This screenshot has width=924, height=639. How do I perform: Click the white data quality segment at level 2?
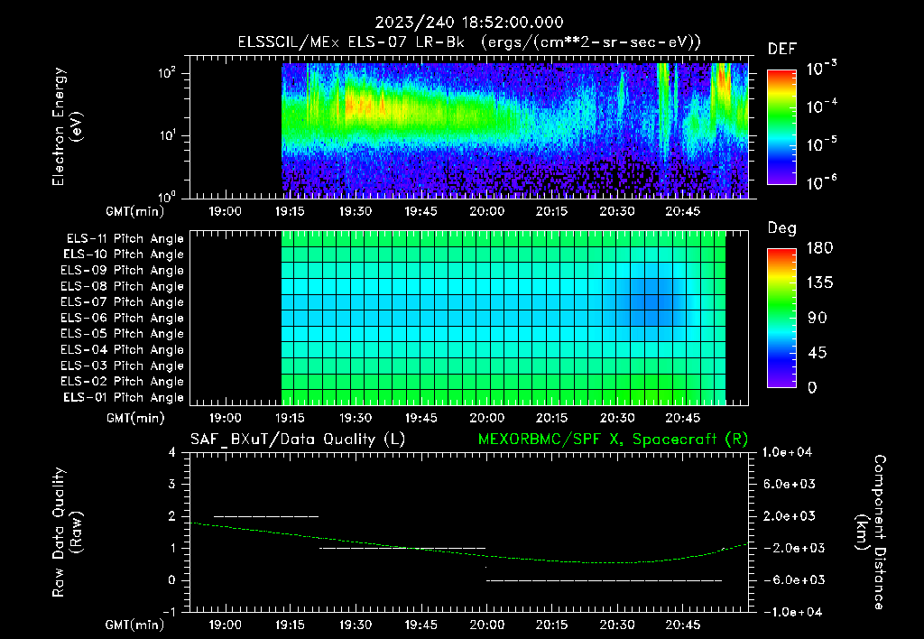tap(266, 516)
